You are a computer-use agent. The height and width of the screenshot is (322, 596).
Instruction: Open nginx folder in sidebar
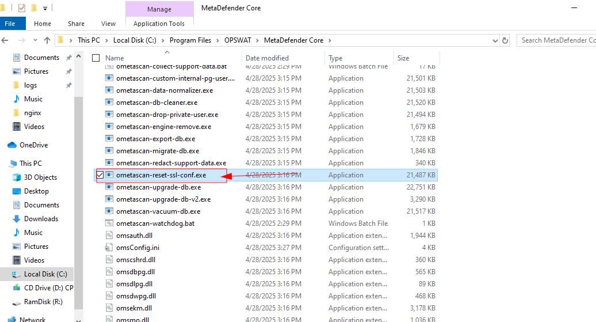point(32,113)
